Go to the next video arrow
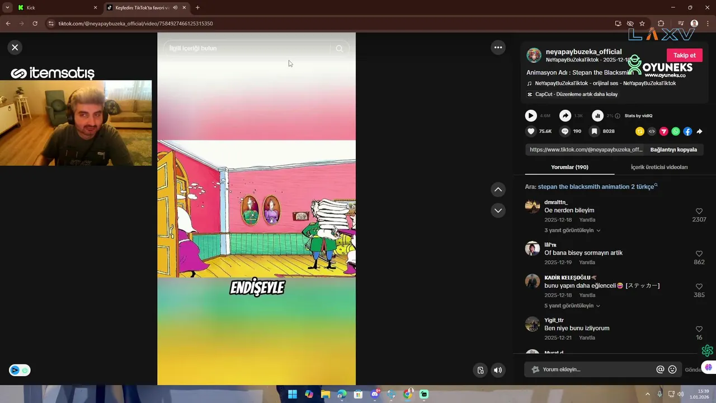 click(x=498, y=210)
